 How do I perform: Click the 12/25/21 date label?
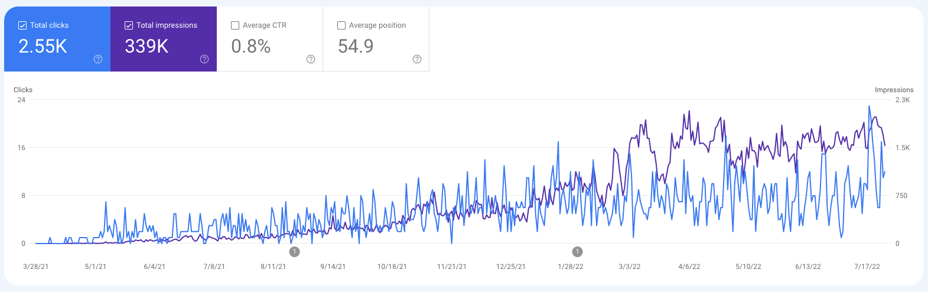511,267
